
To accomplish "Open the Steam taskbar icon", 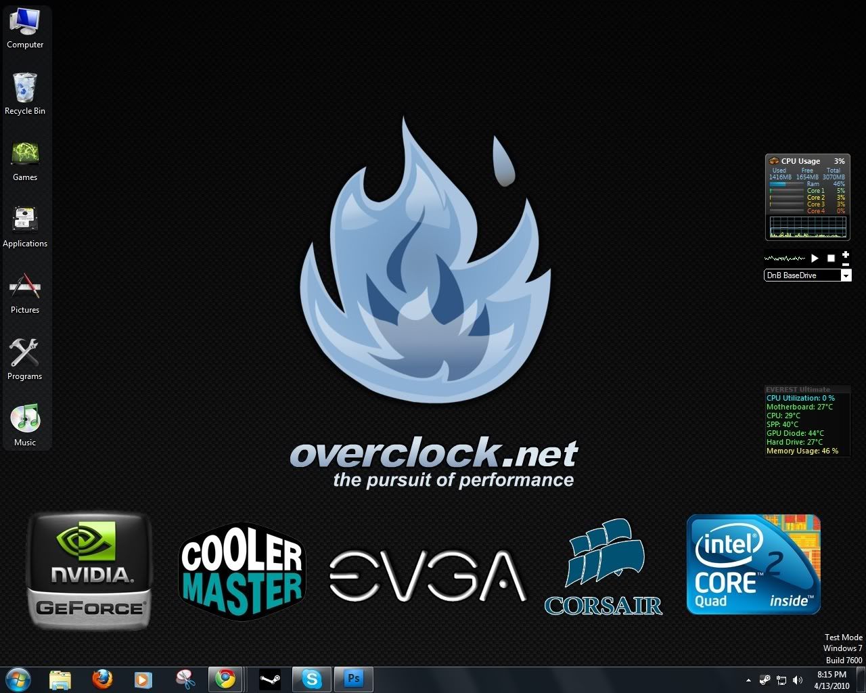I will tap(270, 679).
